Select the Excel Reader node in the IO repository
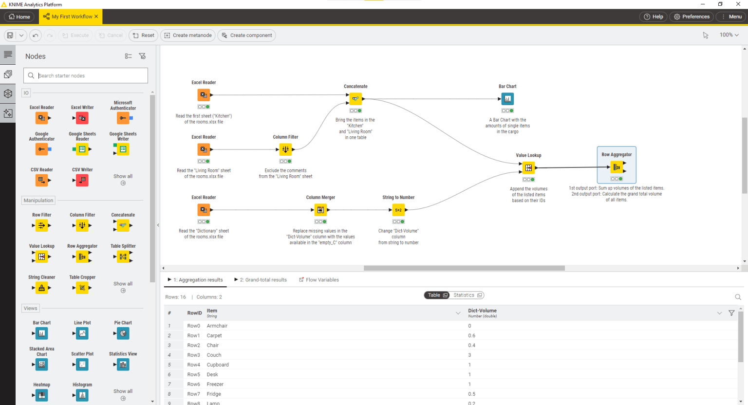This screenshot has width=748, height=405. click(41, 118)
